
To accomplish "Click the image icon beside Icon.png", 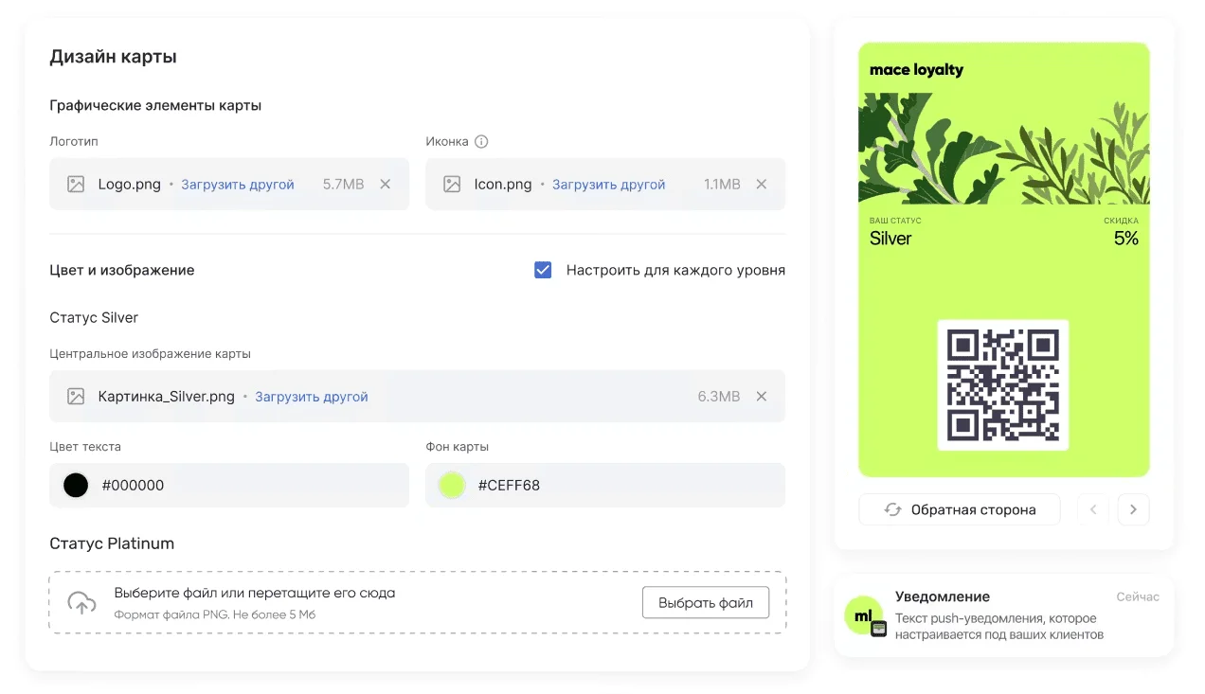I will (452, 185).
